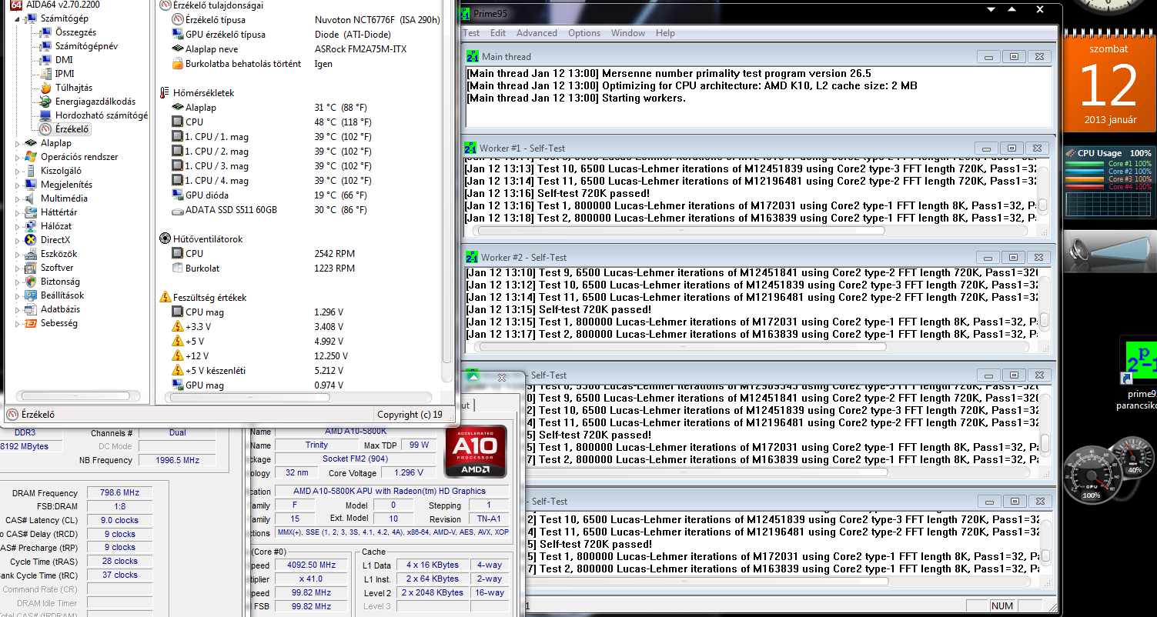Click the Worker #2 horizontal scrollbar

(751, 345)
